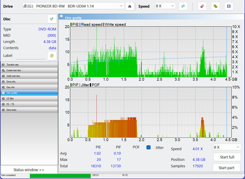Open the FE / TE tab
Screen dimensions: 245x179
coord(29,104)
